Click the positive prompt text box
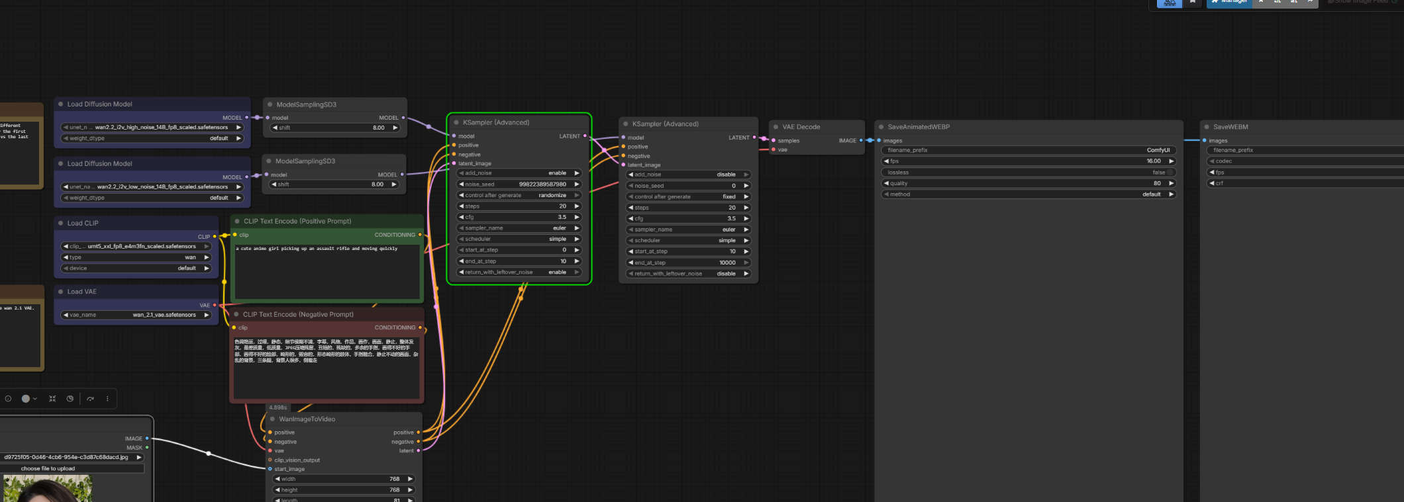This screenshot has width=1404, height=502. (x=327, y=271)
